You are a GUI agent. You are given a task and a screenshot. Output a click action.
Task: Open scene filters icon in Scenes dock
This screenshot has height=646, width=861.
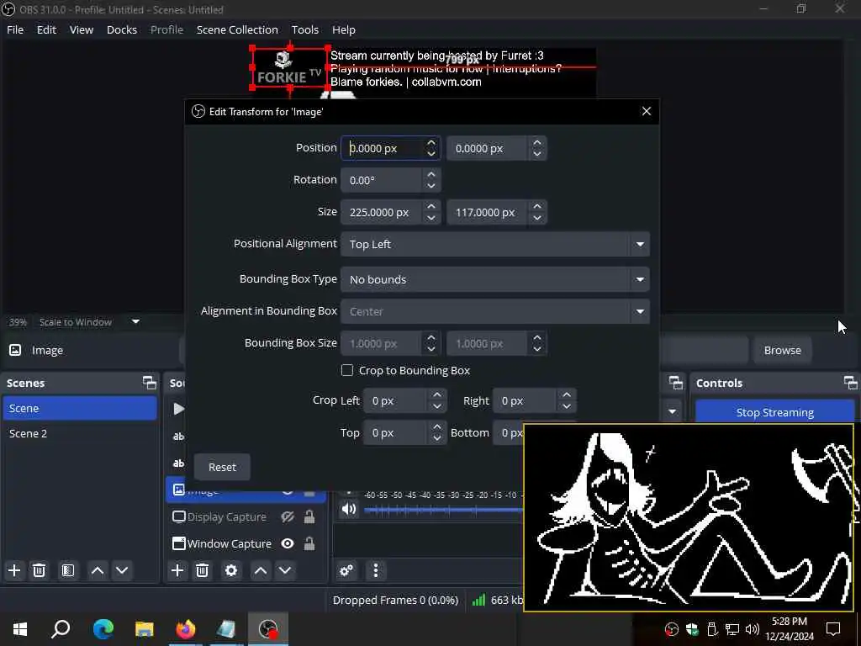[67, 570]
